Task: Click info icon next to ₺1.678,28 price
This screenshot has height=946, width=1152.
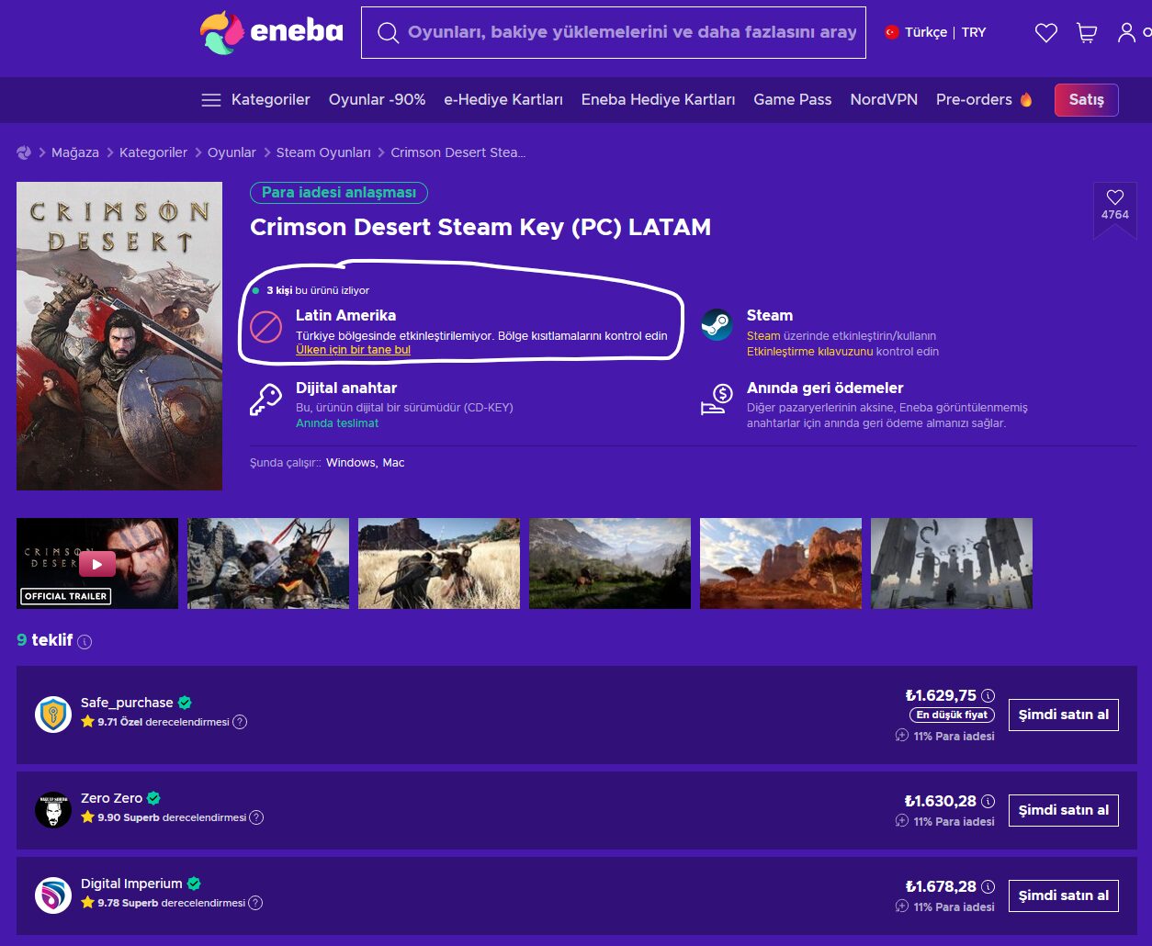Action: (988, 886)
